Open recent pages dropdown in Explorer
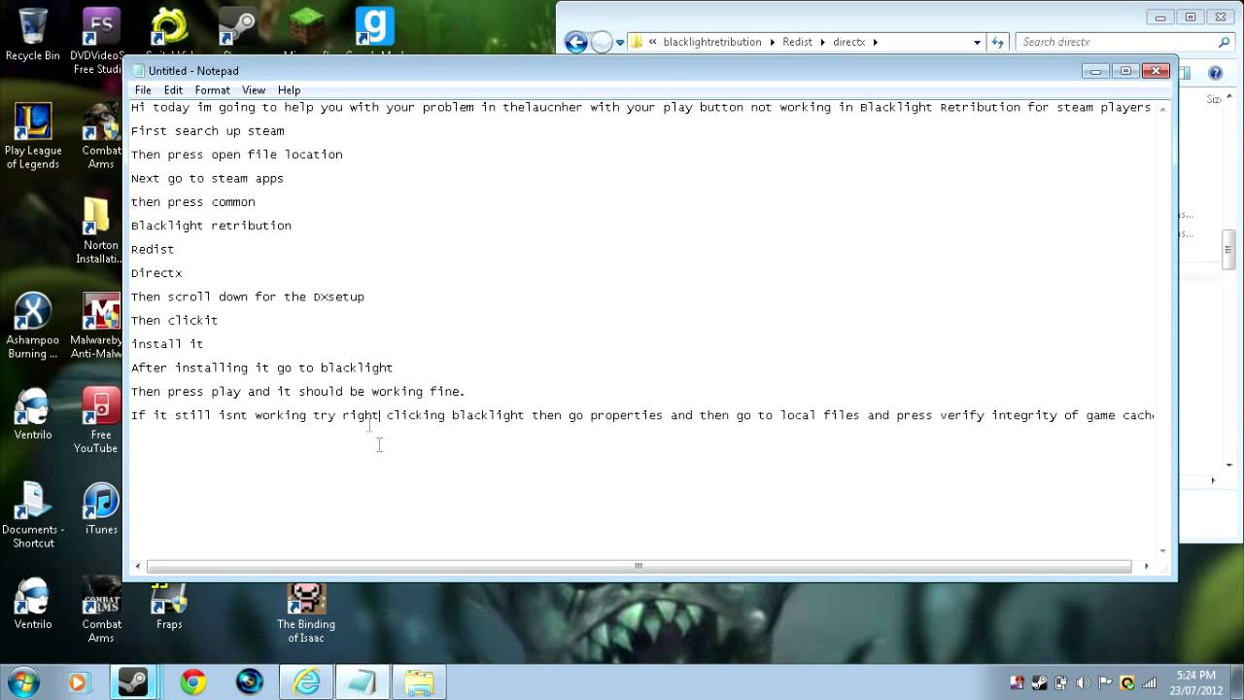The width and height of the screenshot is (1244, 700). point(620,43)
